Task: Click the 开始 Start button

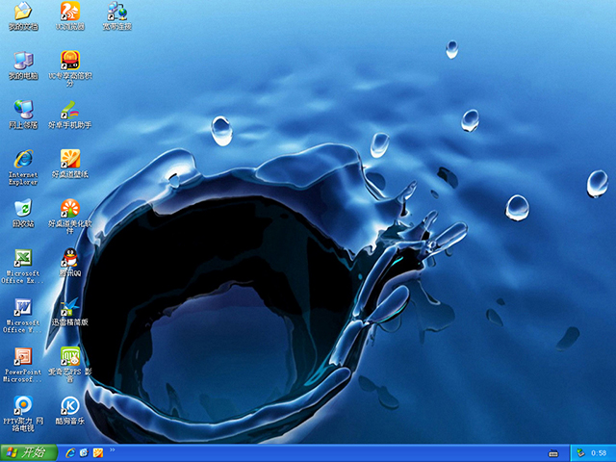Action: click(27, 452)
